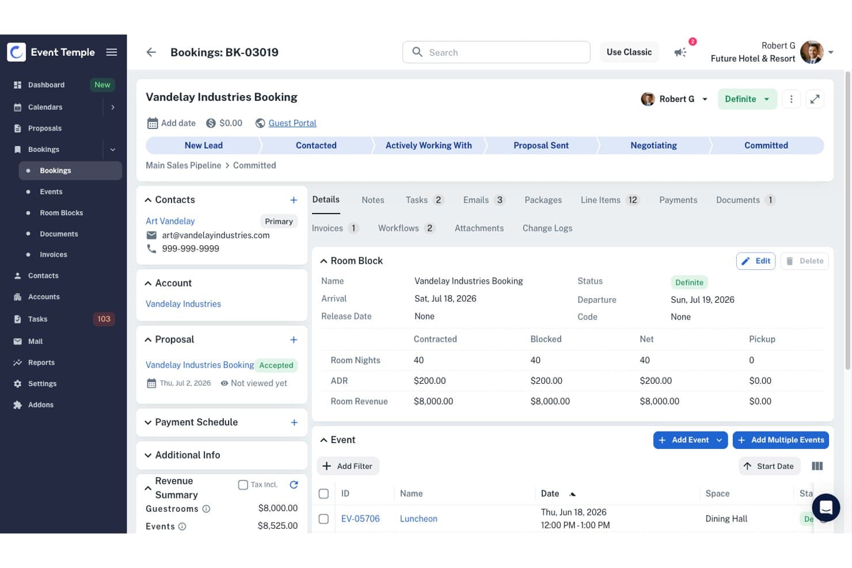The image size is (852, 568).
Task: Expand the Additional Info section
Action: tap(148, 455)
